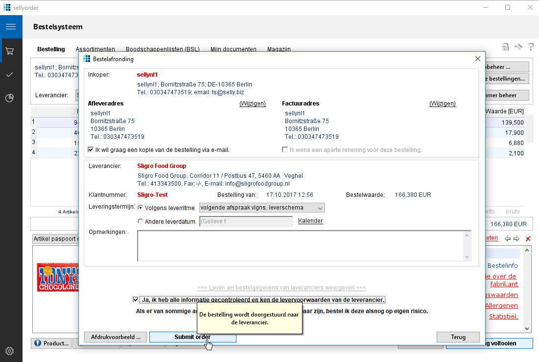Open the pie chart statistics icon
539x362 pixels.
tap(10, 98)
